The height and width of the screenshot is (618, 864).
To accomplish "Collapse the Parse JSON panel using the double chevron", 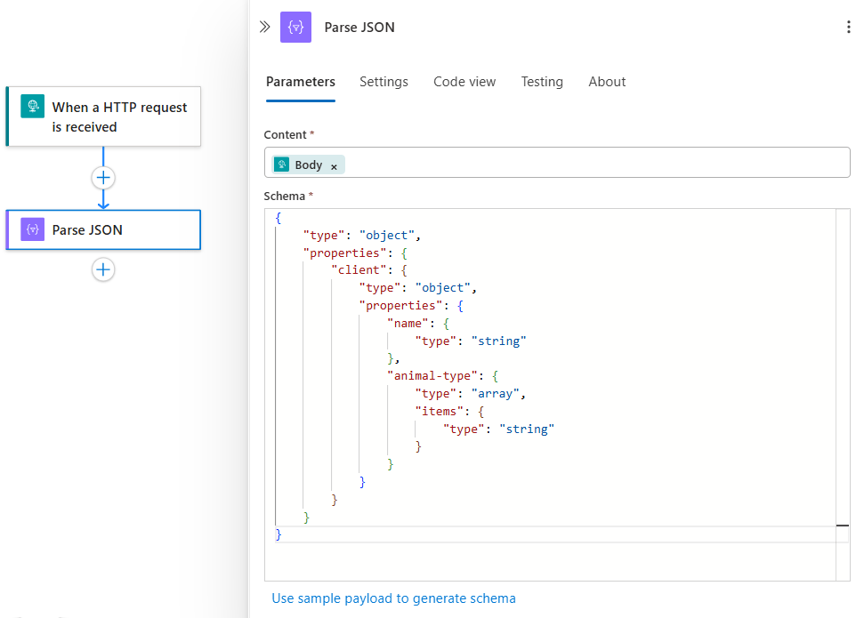I will click(263, 27).
